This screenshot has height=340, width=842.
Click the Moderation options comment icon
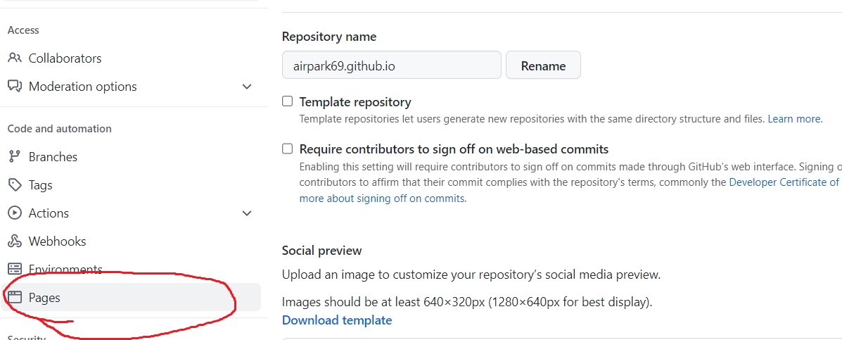(15, 87)
